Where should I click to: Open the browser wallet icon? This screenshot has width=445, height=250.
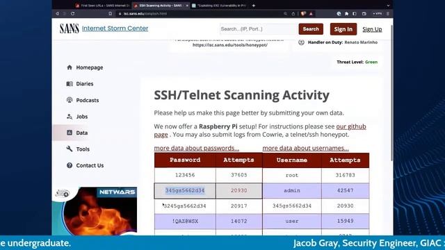pyautogui.click(x=364, y=14)
